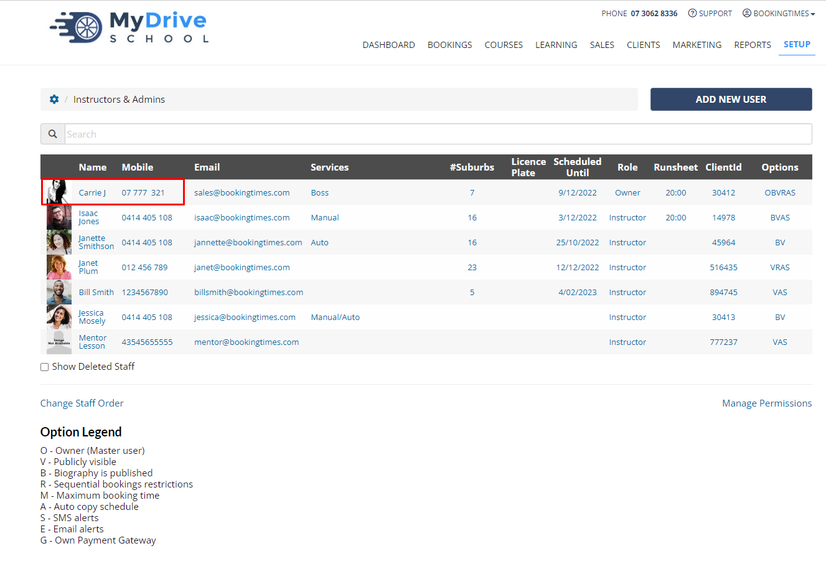Screen dimensions: 826x584
Task: Click scheduled date 25/10/2022
Action: [578, 242]
